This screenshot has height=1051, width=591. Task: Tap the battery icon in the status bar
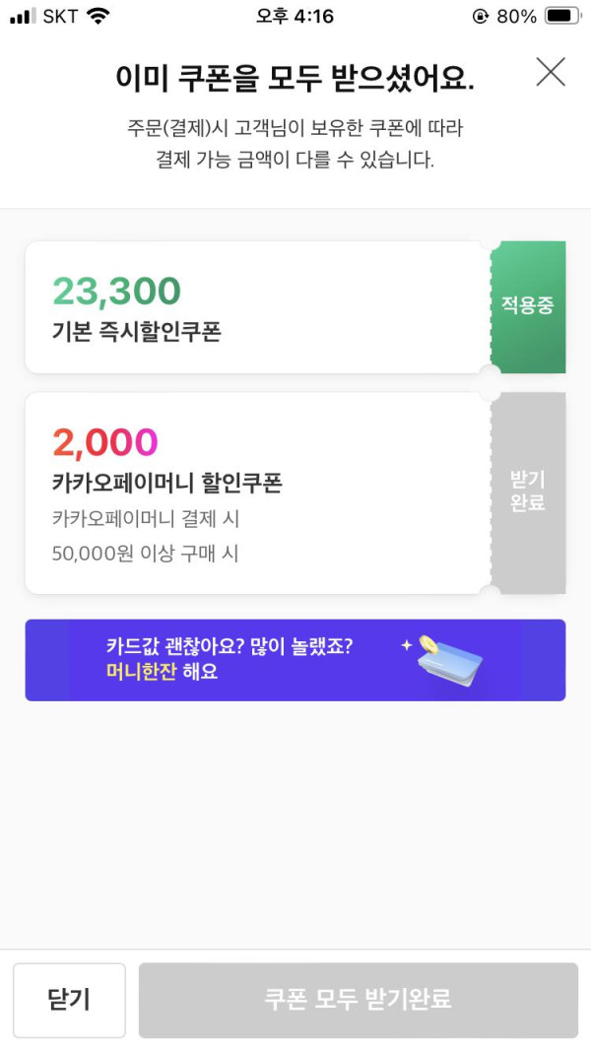tap(561, 17)
